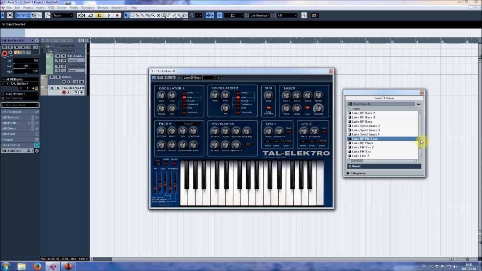Image resolution: width=482 pixels, height=271 pixels.
Task: Open the Project menu
Action: tap(28, 8)
